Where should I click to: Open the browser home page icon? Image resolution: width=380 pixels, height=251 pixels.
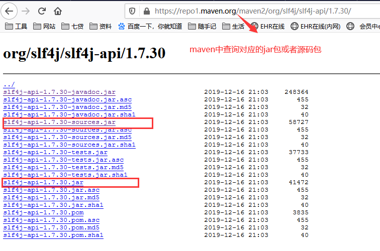[x=58, y=11]
